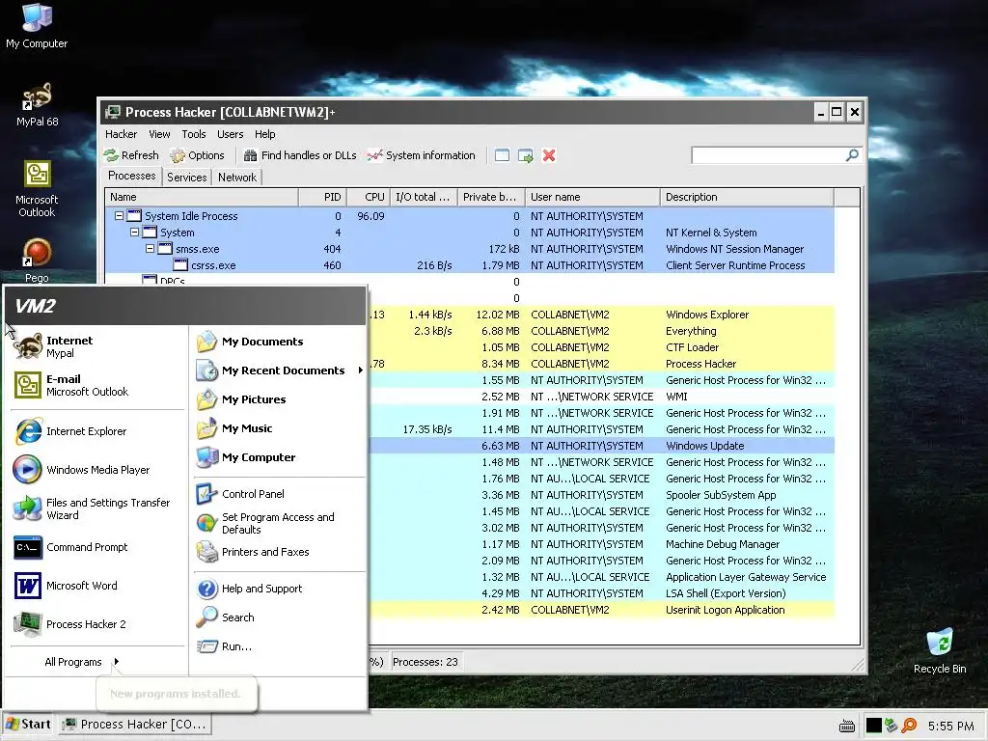
Task: Switch to the Services tab
Action: coord(186,178)
